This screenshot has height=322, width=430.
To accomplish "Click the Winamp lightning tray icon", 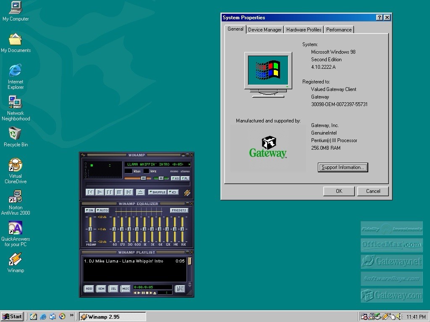I will (x=385, y=317).
